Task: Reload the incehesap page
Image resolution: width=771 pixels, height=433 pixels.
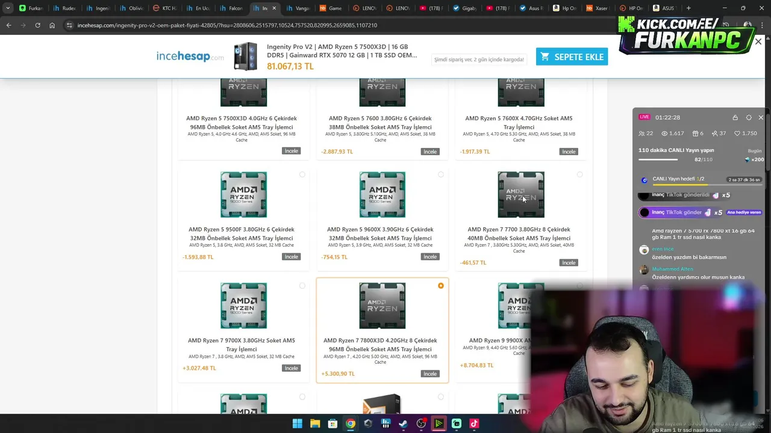Action: [x=37, y=25]
